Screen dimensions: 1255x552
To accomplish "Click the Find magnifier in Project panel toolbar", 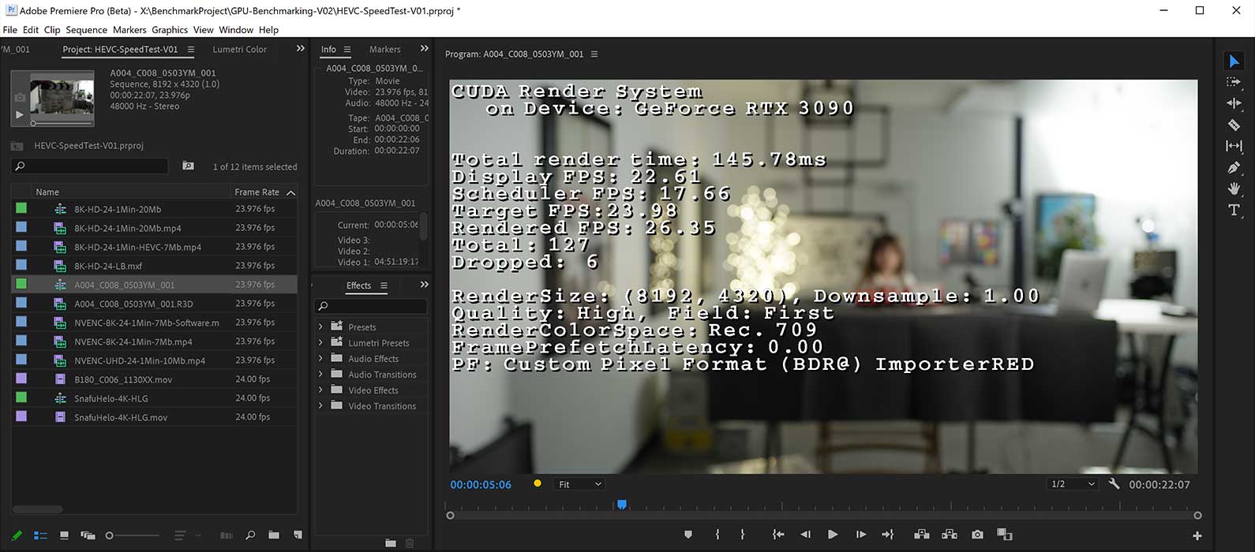I will pos(250,535).
